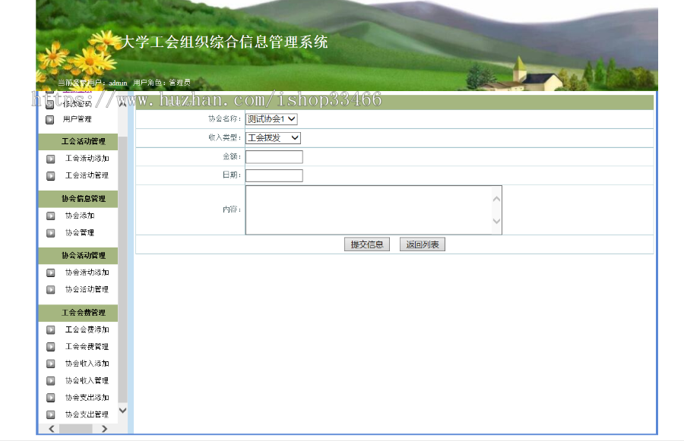Click the icon beside 协会添加

(x=50, y=217)
